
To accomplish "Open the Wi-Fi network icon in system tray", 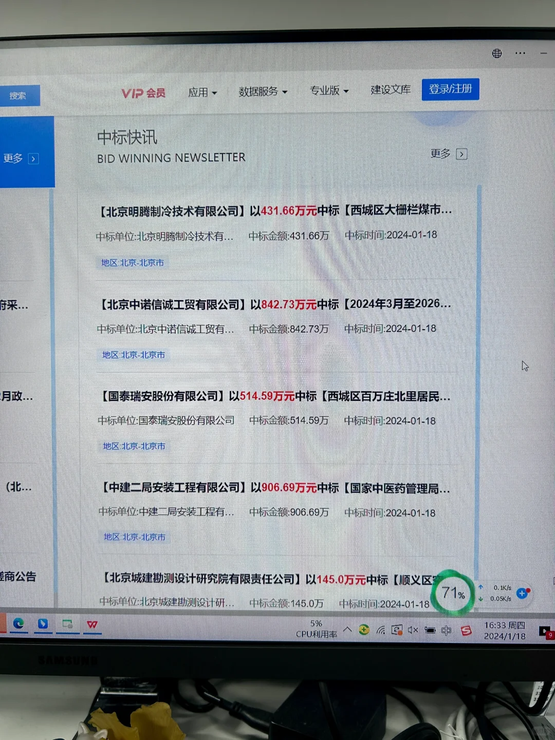I will (381, 628).
